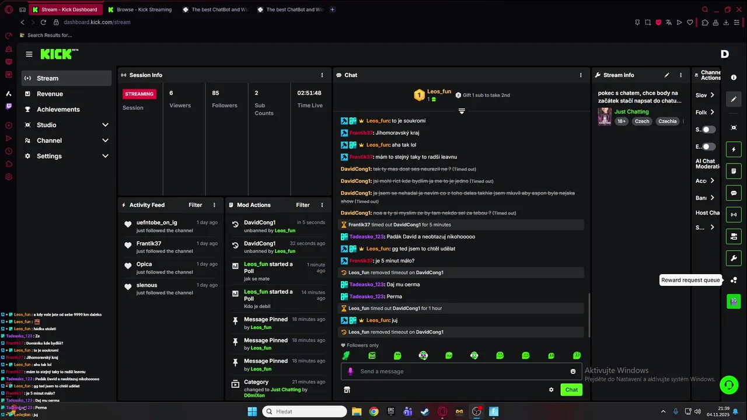Open the Filter option in Mod Actions
The height and width of the screenshot is (420, 747).
pos(303,205)
